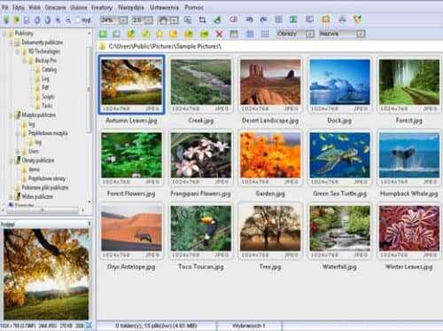
Task: Click the green full screen browser icon
Action: (293, 20)
